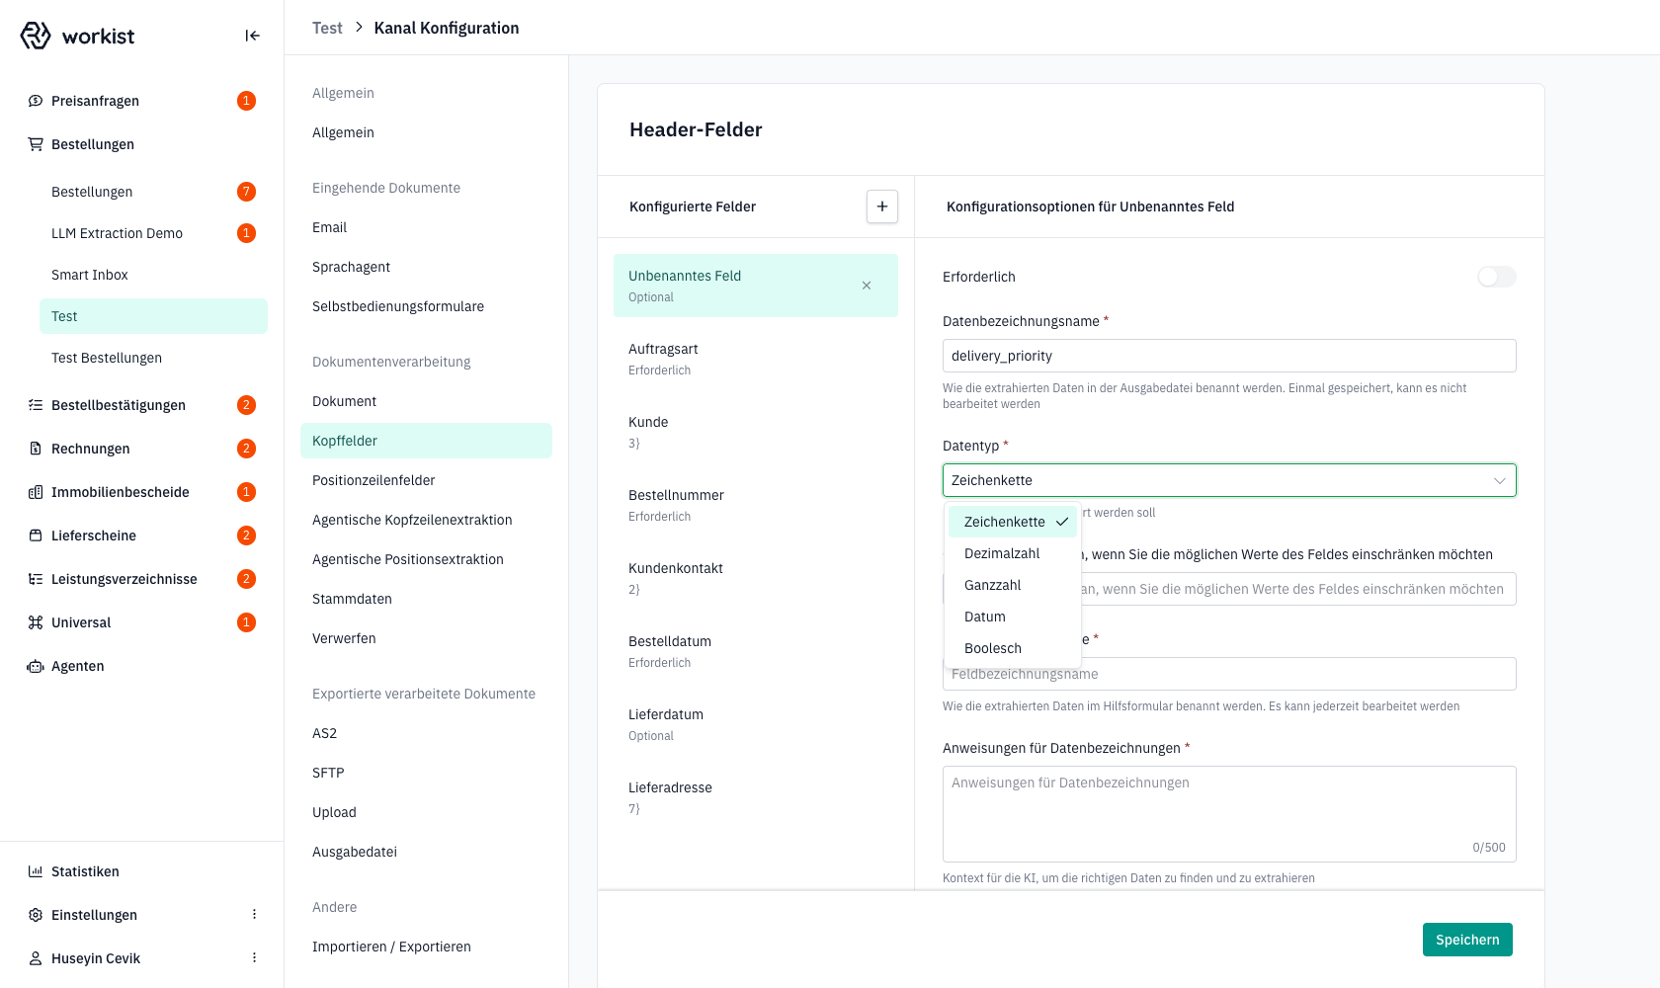Select the Auftragsart field
Image resolution: width=1660 pixels, height=988 pixels.
click(756, 359)
